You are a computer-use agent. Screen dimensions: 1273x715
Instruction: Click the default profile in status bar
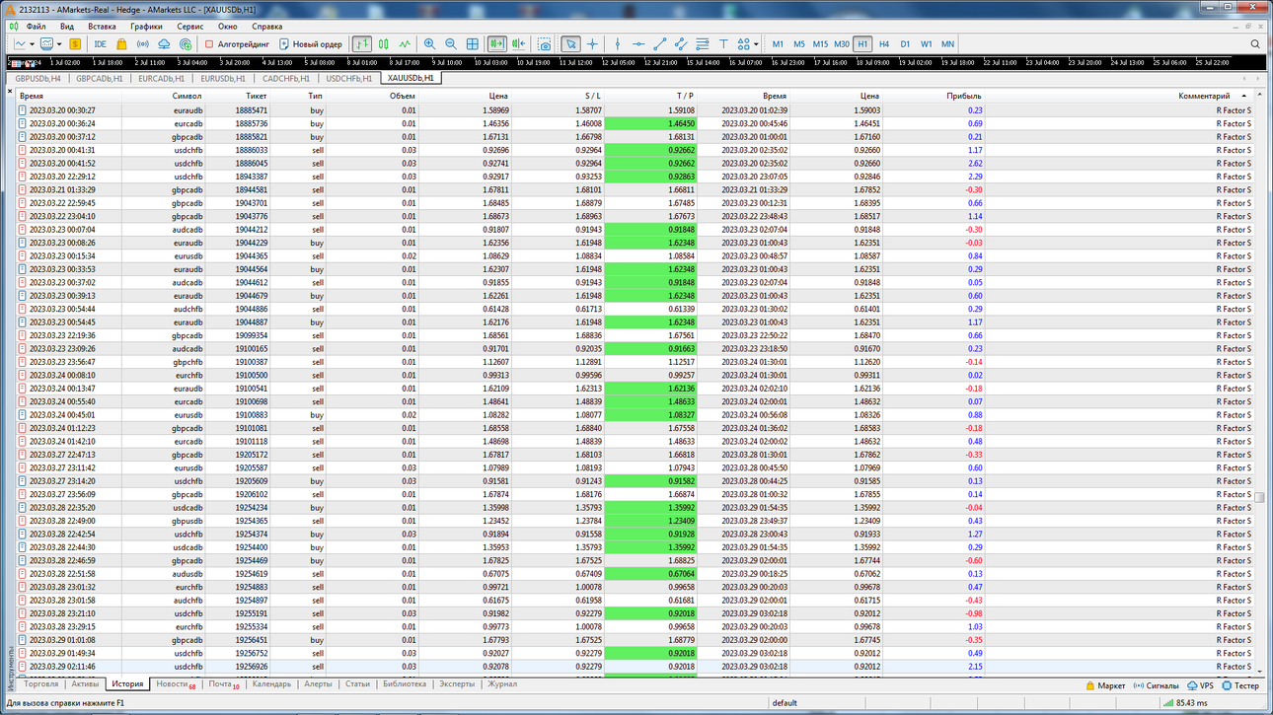[785, 703]
